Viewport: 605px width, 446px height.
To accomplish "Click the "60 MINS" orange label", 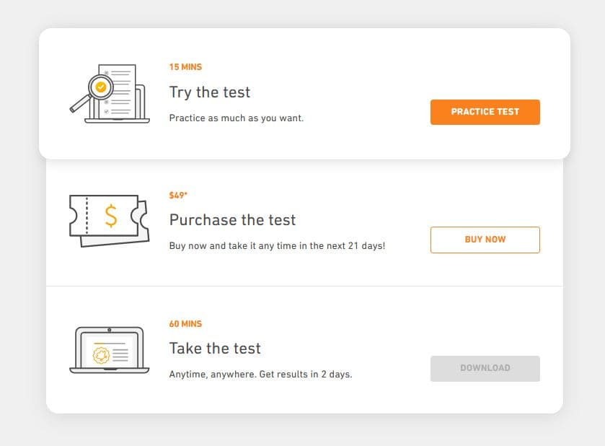I will 185,323.
